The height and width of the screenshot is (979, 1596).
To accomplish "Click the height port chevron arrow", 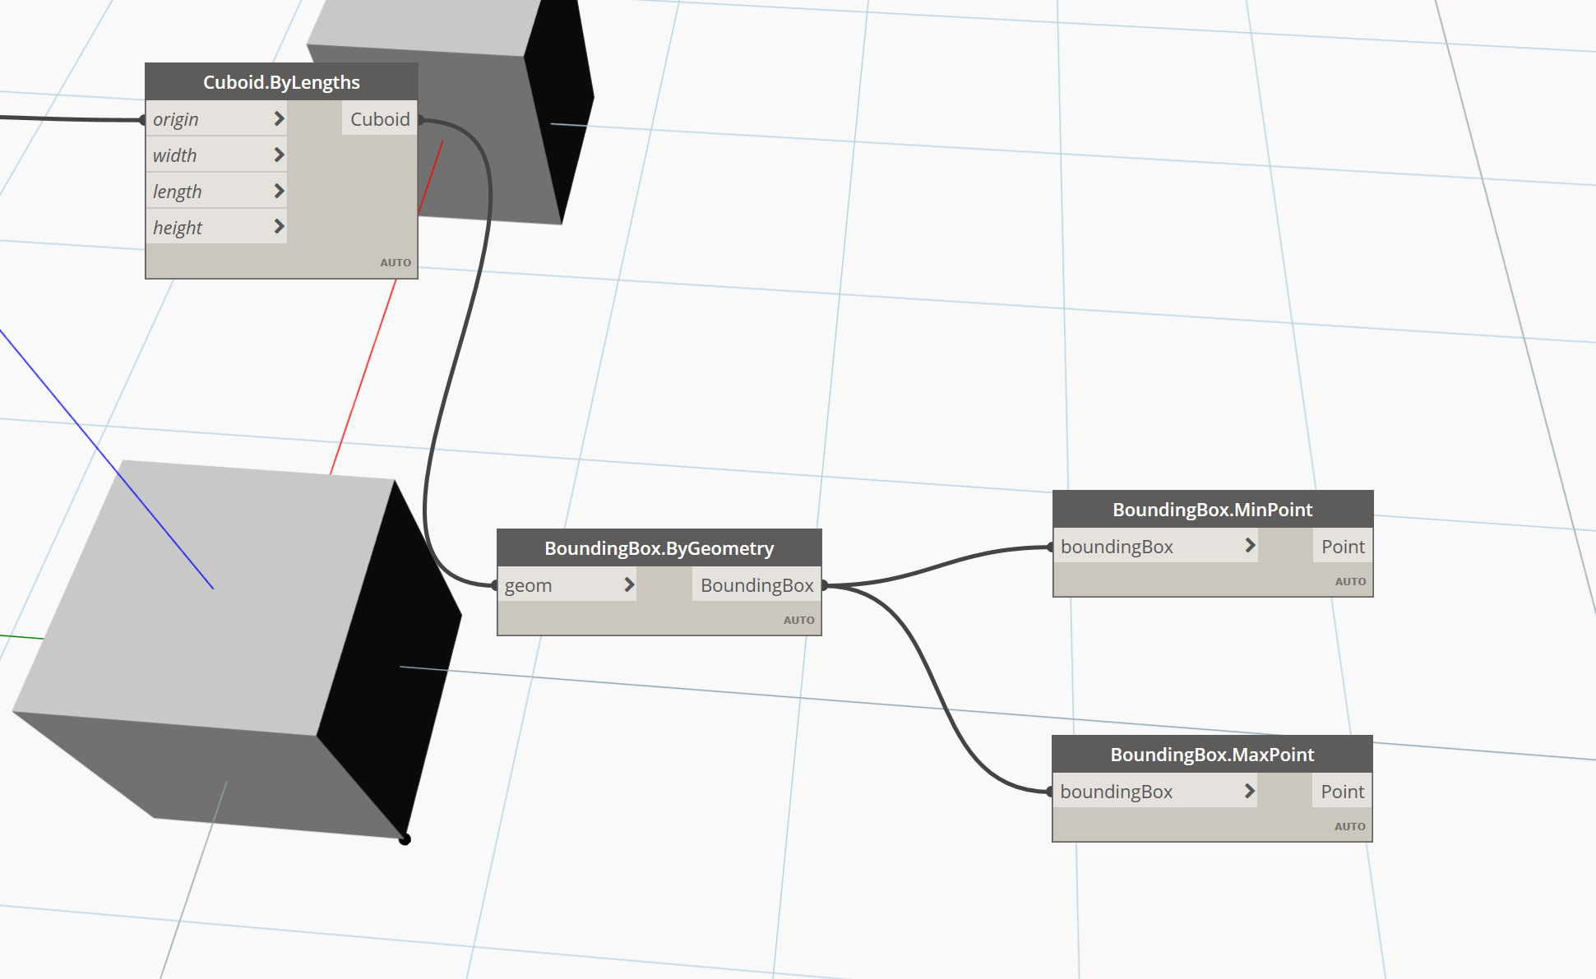I will tap(279, 226).
